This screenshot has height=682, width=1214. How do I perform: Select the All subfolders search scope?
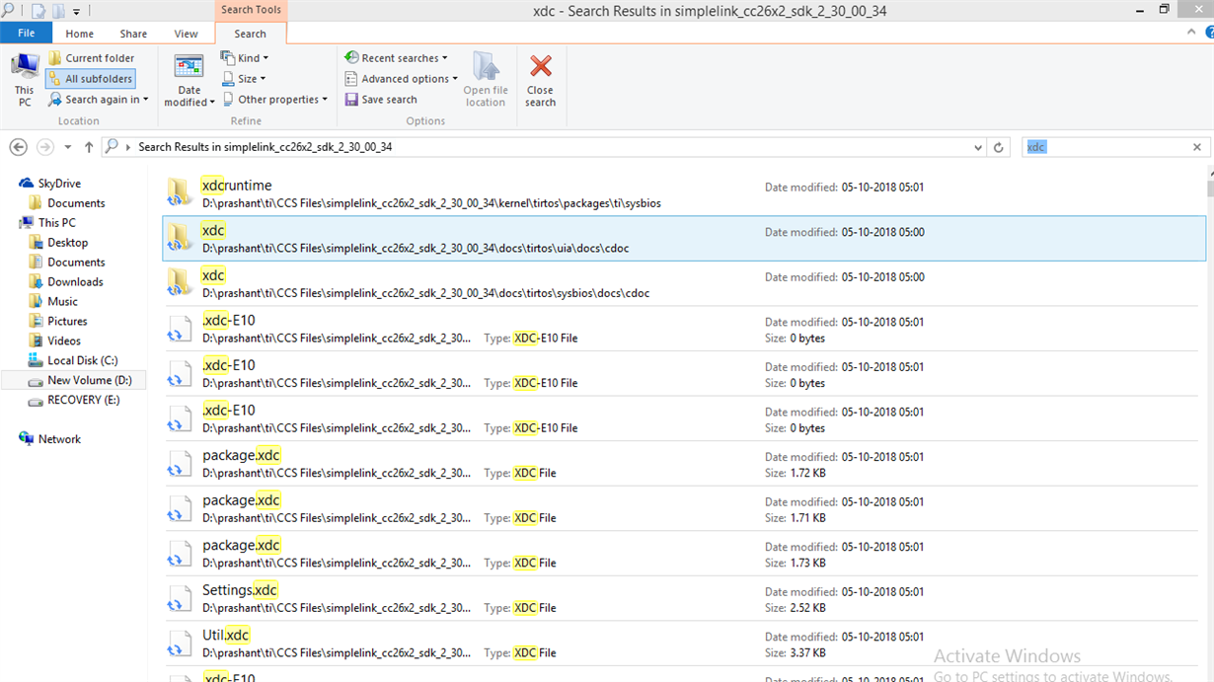pos(90,78)
